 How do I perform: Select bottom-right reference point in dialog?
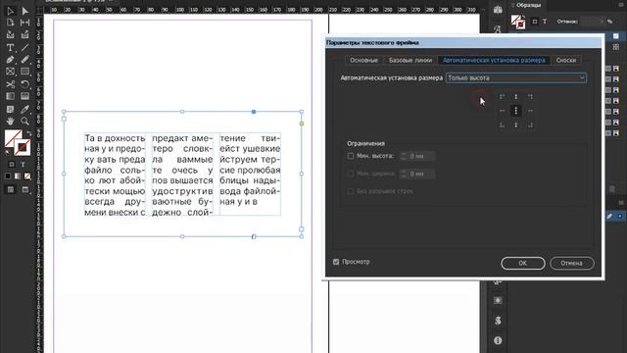(x=530, y=126)
